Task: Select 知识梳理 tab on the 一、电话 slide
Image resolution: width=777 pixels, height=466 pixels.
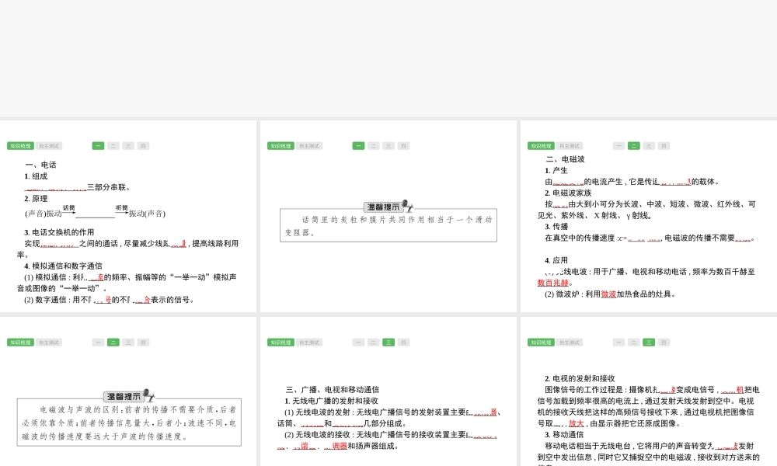Action: [21, 146]
